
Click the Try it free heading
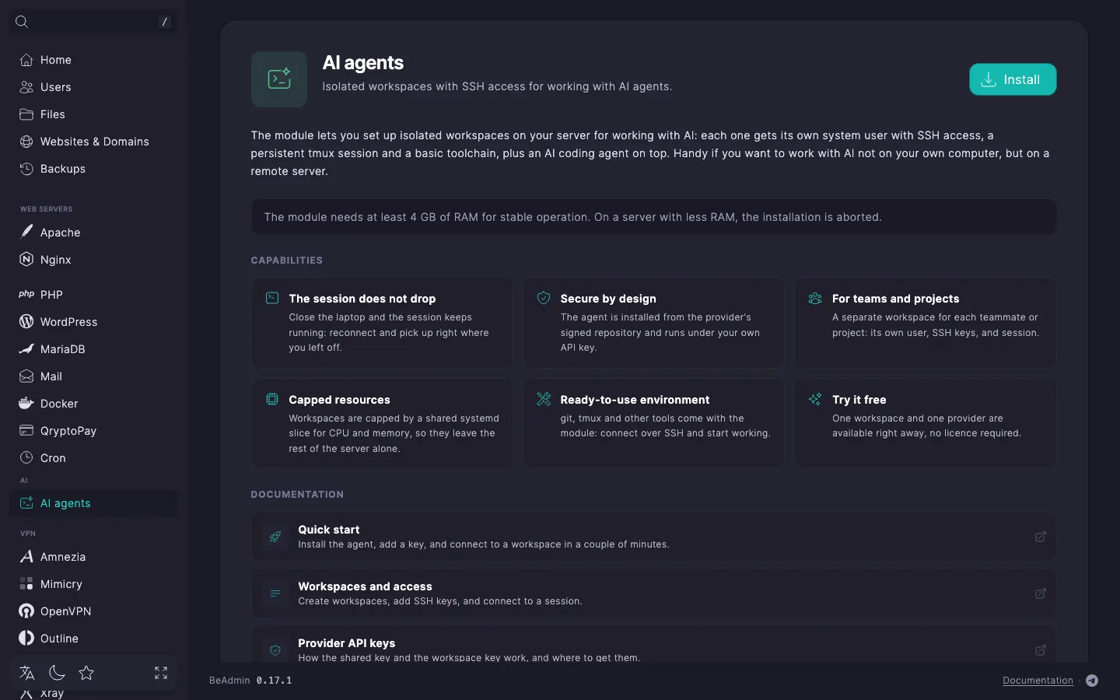pyautogui.click(x=859, y=400)
